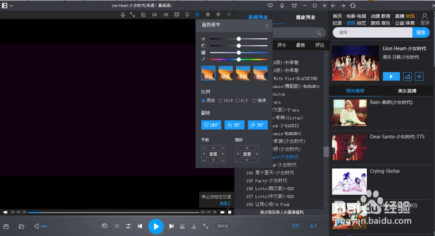This screenshot has height=236, width=435.
Task: Rotate video 90° clockwise
Action: (x=258, y=125)
